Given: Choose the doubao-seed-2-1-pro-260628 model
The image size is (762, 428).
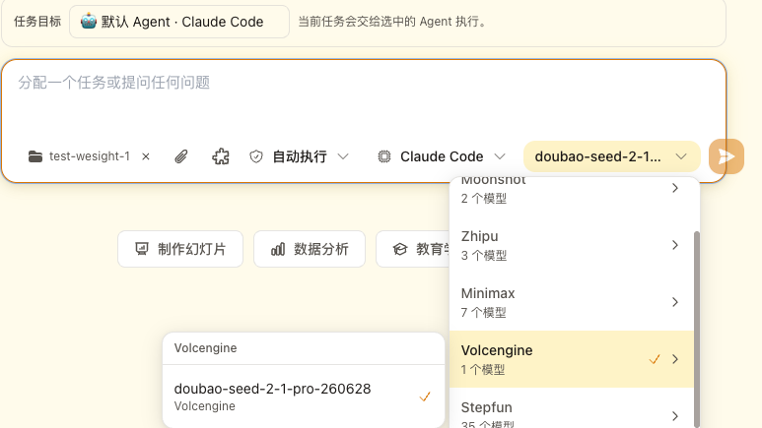Looking at the screenshot, I should 304,396.
